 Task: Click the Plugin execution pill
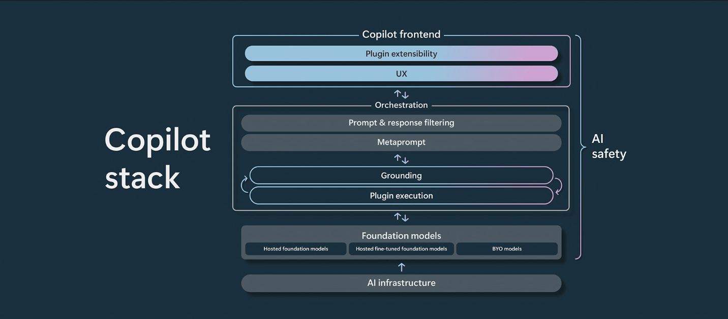pyautogui.click(x=401, y=196)
